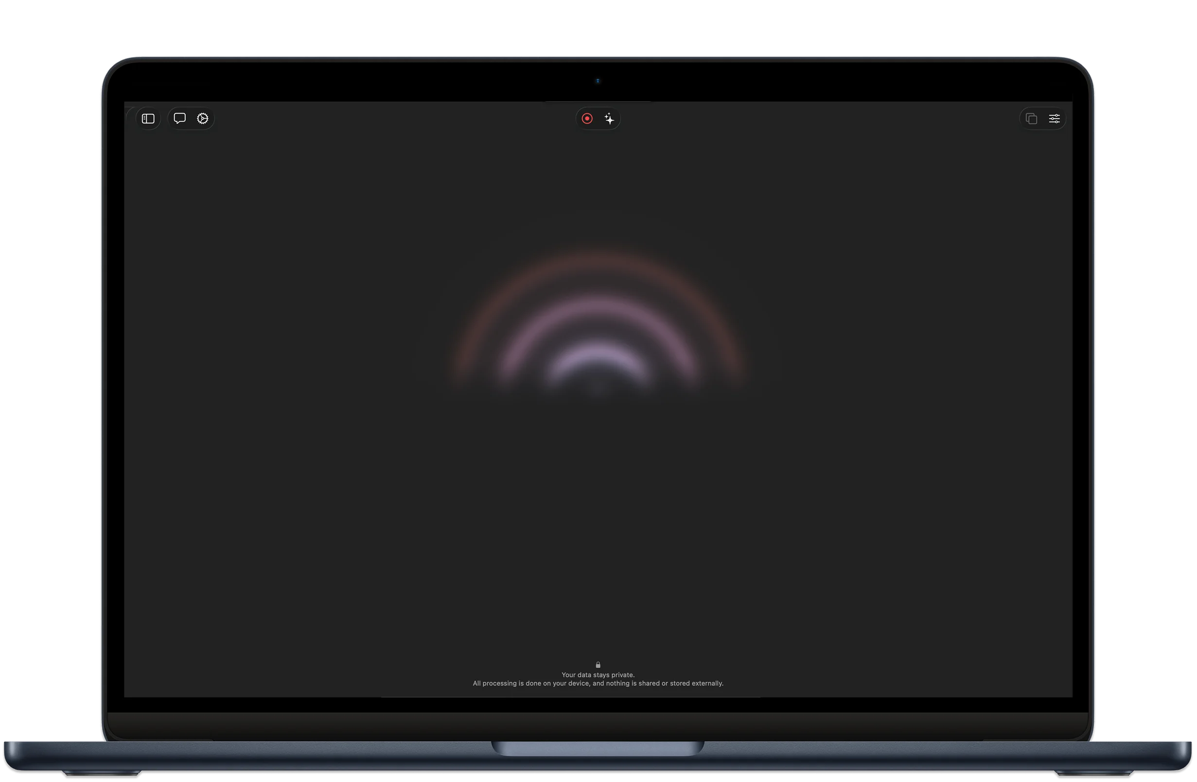Click the webcam dot above the screen
Screen dimensions: 1197x782
point(598,81)
